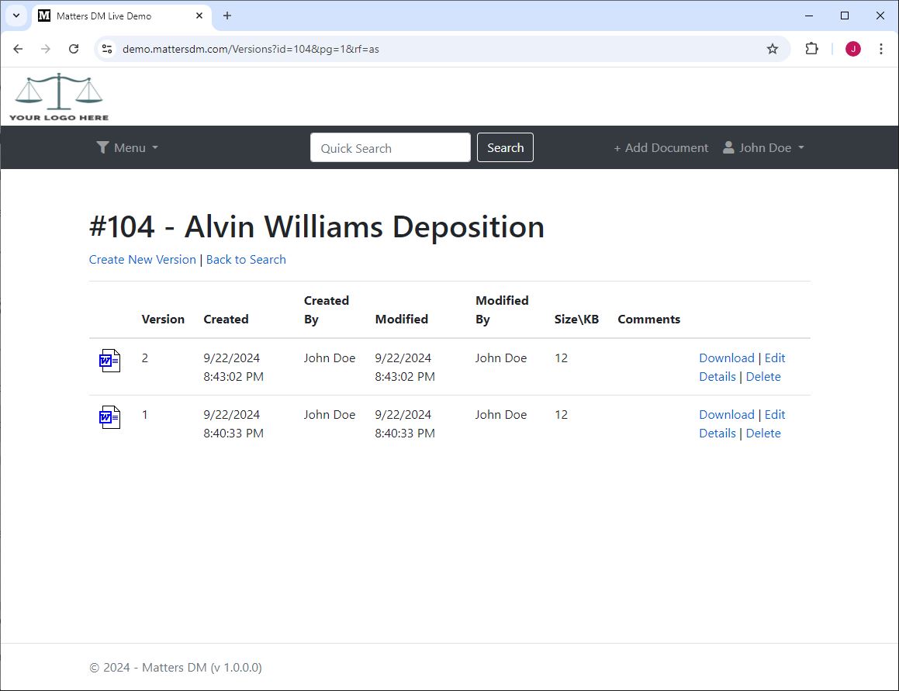Image resolution: width=899 pixels, height=691 pixels.
Task: Go back using the browser back arrow
Action: pyautogui.click(x=18, y=49)
